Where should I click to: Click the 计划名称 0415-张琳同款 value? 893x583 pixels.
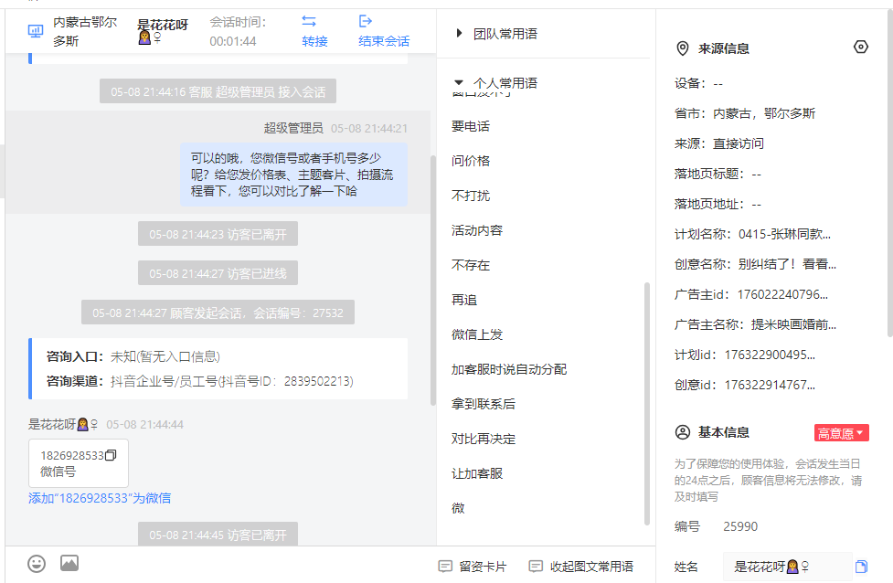tap(784, 234)
